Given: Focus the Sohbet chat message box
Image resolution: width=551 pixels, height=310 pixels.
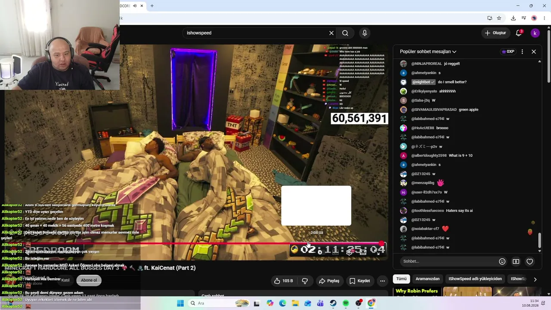Looking at the screenshot, I should 448,261.
